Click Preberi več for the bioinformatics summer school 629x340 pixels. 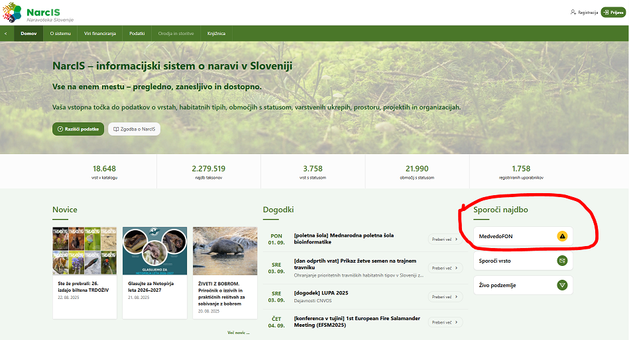pyautogui.click(x=445, y=239)
